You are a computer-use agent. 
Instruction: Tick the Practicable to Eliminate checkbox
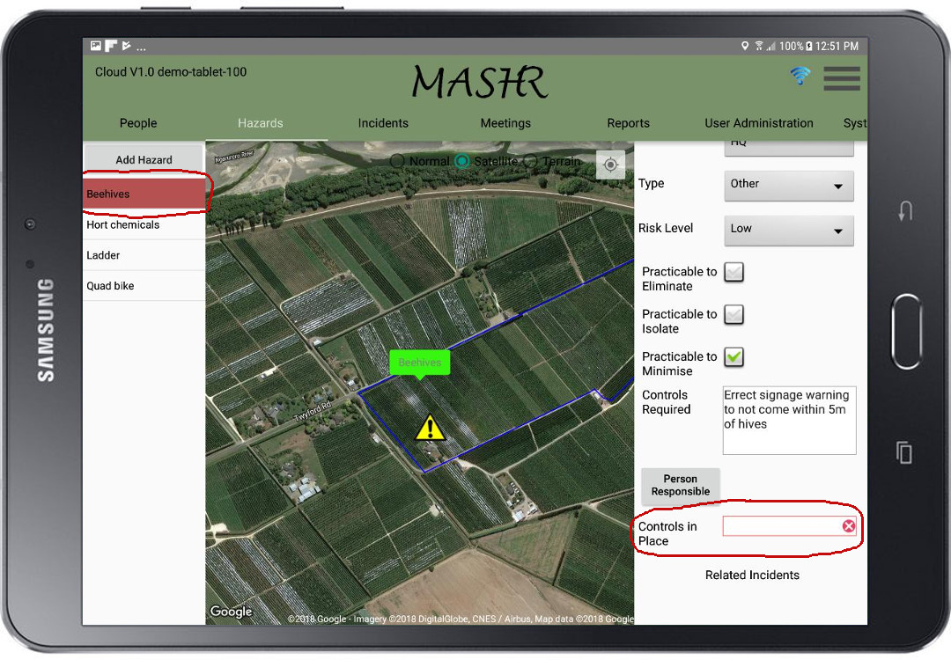pyautogui.click(x=734, y=272)
